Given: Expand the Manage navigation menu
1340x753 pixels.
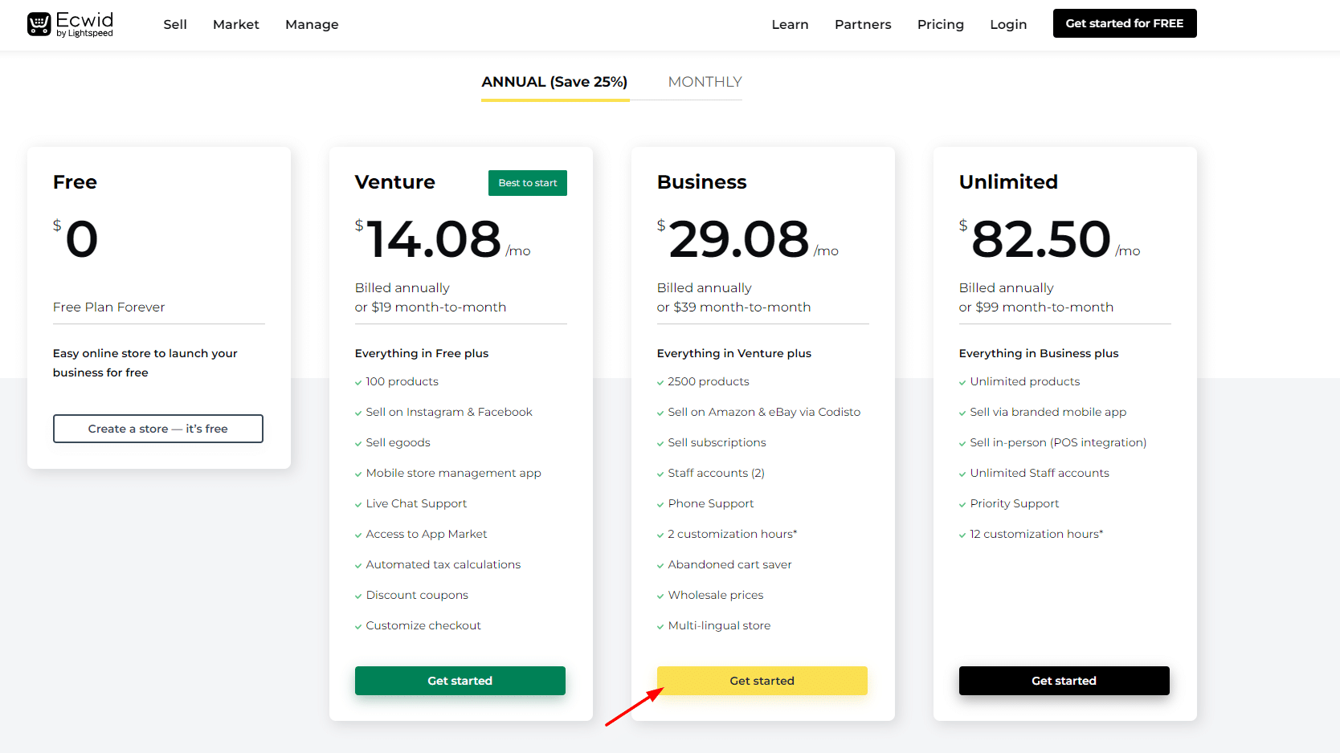Looking at the screenshot, I should coord(312,25).
